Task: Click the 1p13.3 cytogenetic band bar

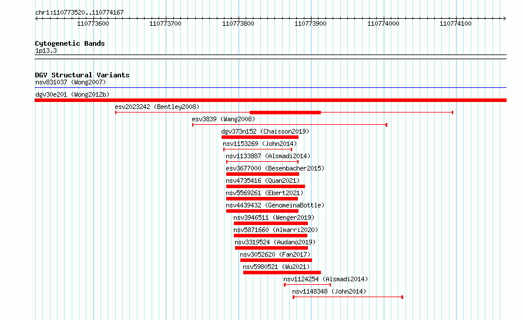Action: click(270, 57)
